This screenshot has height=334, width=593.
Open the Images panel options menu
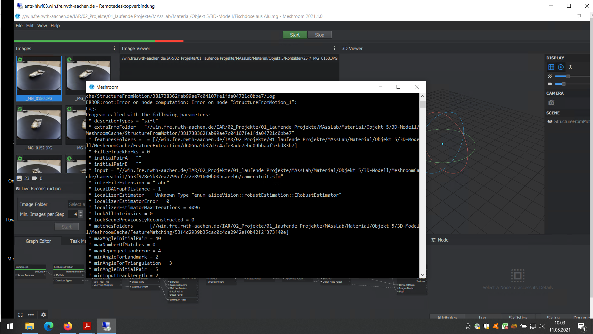[114, 48]
